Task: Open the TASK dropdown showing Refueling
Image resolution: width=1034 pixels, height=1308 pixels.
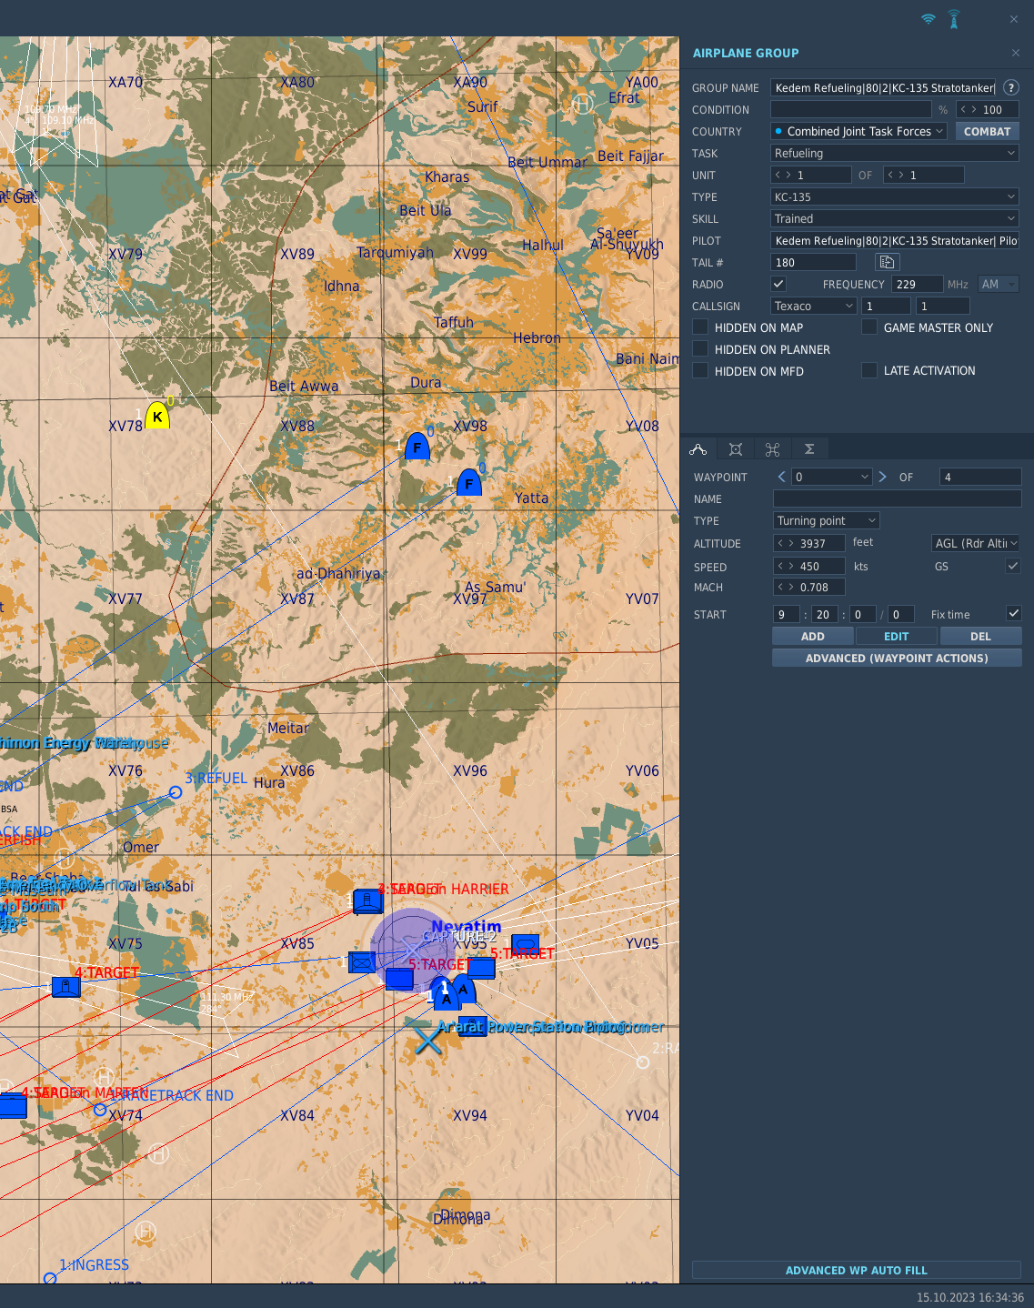Action: coord(894,153)
